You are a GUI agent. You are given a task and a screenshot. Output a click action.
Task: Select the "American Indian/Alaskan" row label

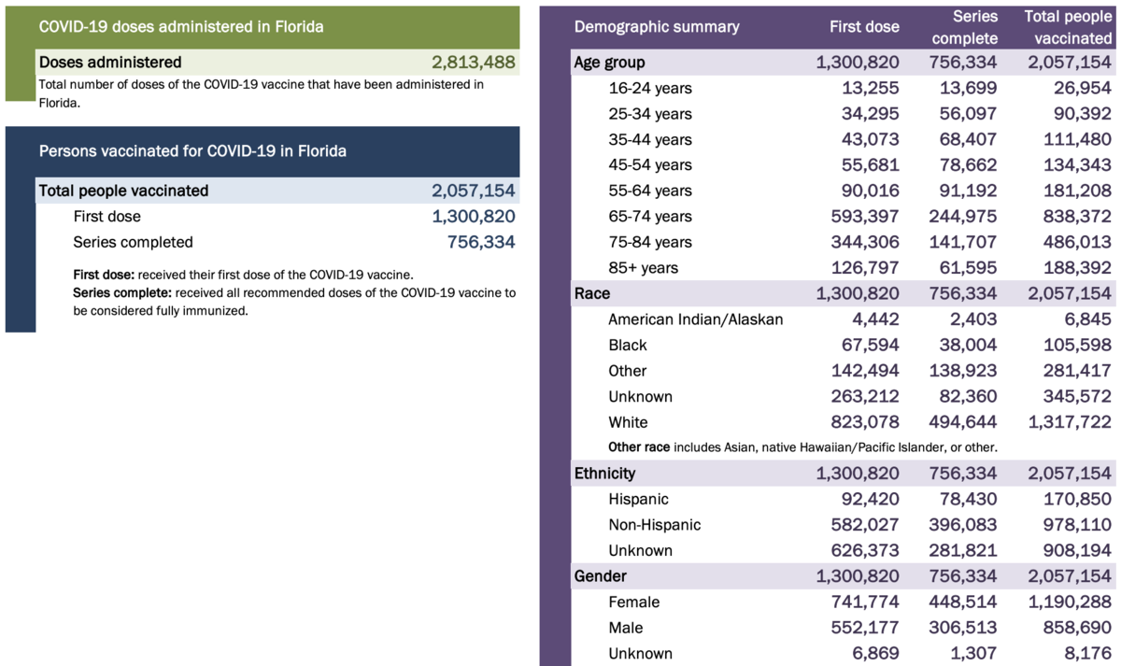(x=695, y=319)
